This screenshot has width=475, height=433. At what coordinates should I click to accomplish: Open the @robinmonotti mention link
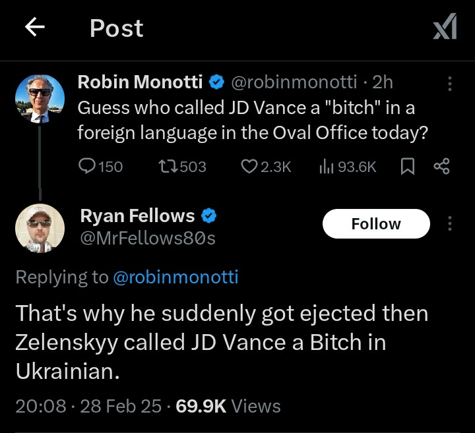[176, 277]
